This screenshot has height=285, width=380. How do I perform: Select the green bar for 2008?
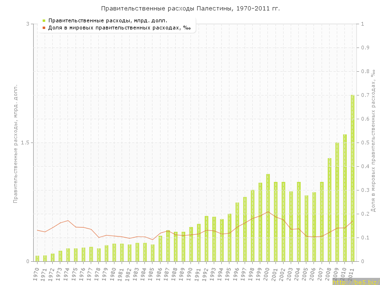(329, 209)
